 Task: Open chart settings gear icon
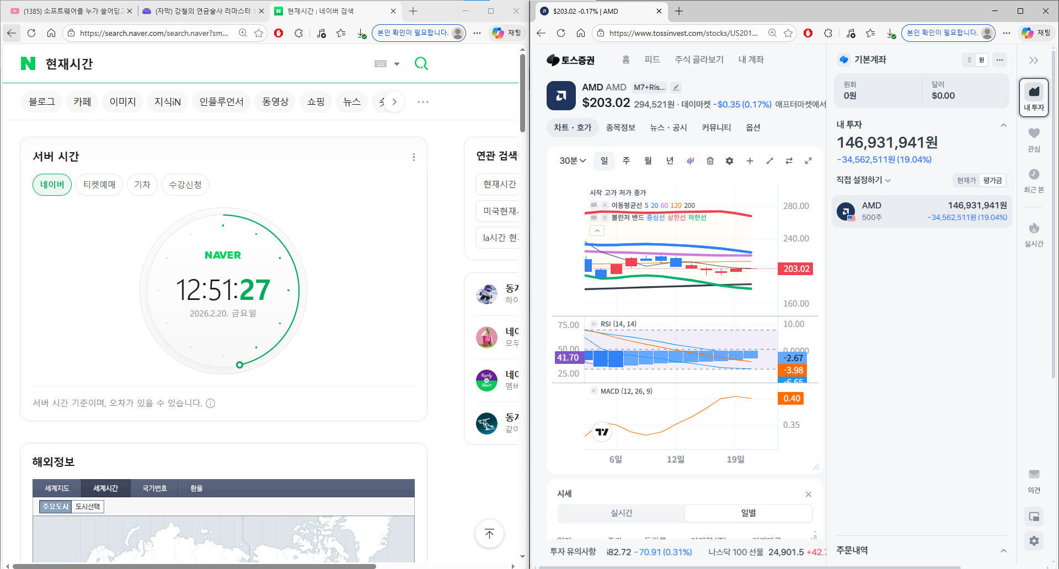pyautogui.click(x=730, y=161)
